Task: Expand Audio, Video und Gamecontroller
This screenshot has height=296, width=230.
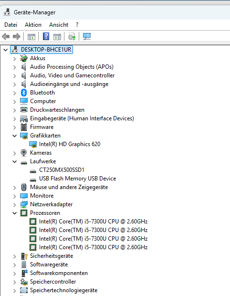Action: [x=14, y=76]
